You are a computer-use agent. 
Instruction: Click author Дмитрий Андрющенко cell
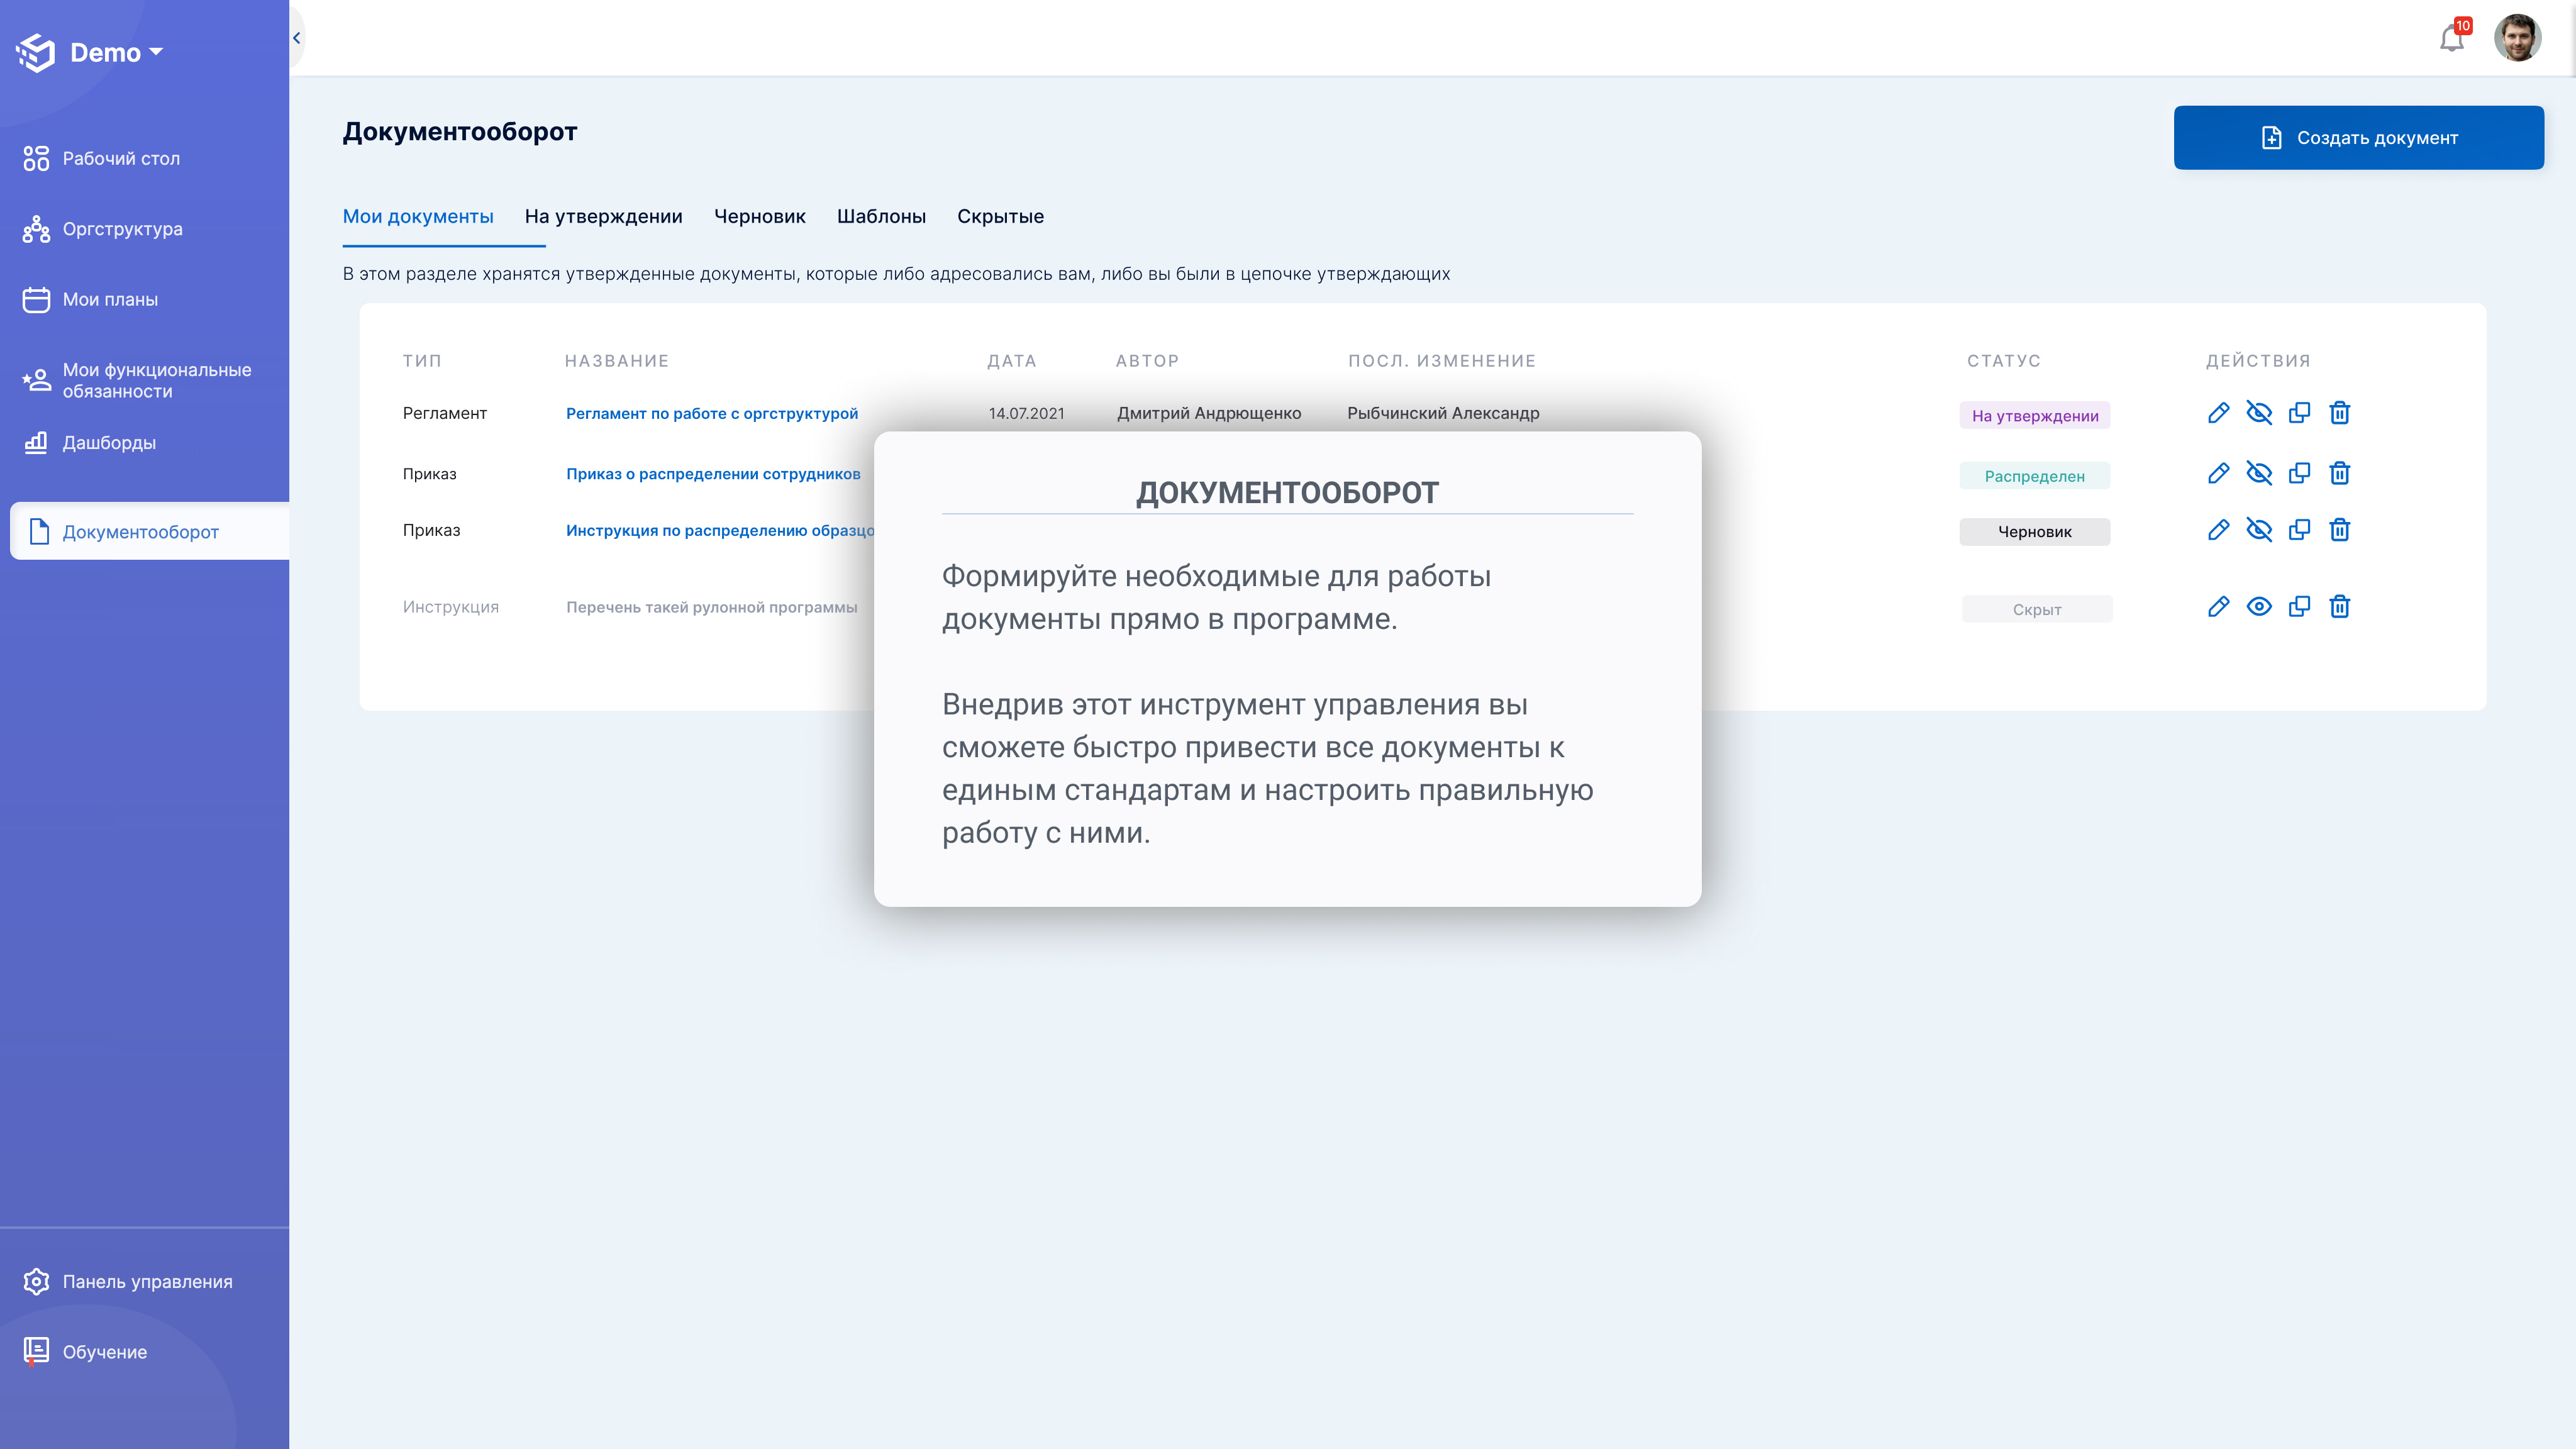1208,413
